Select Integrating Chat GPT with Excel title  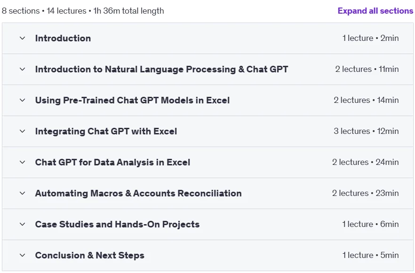pyautogui.click(x=106, y=132)
